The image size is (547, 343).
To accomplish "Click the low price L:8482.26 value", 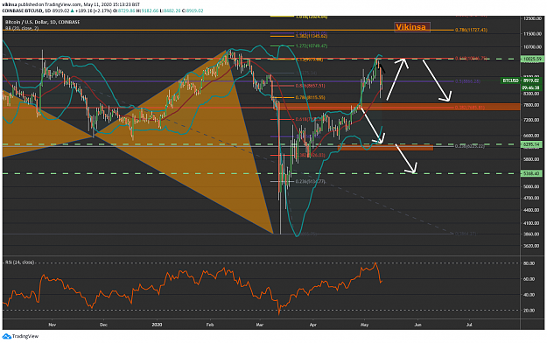I will pos(171,10).
